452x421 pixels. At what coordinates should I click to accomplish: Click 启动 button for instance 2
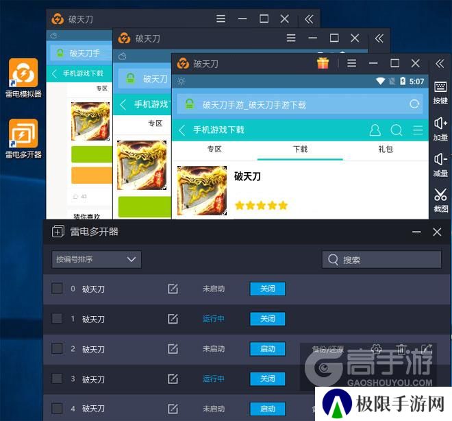tap(268, 348)
